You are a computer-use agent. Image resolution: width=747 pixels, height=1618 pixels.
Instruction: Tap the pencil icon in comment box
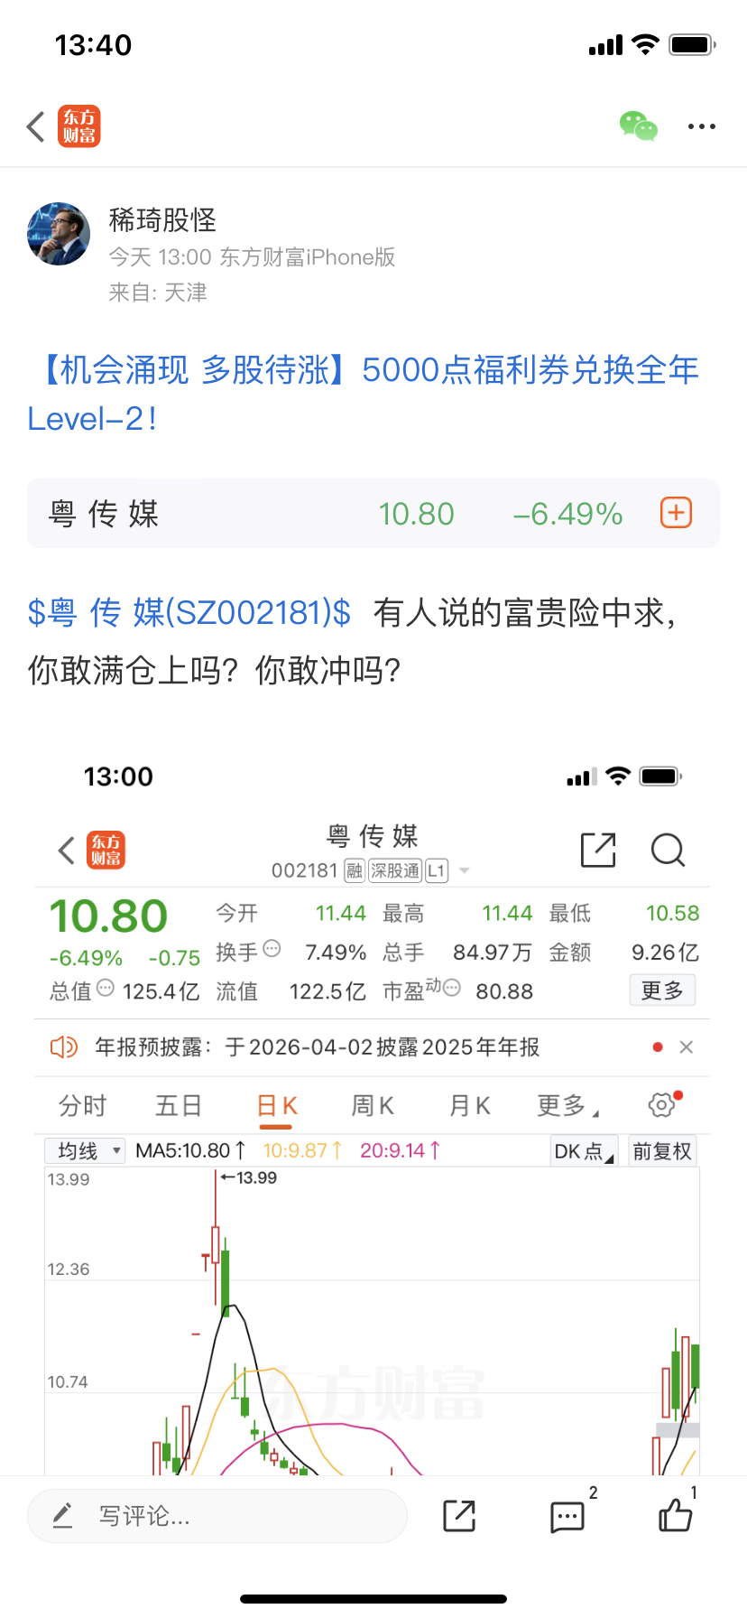(x=62, y=1515)
